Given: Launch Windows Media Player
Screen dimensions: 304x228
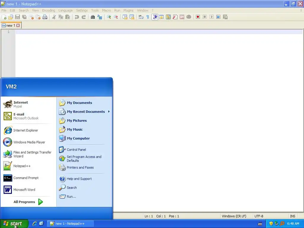Looking at the screenshot, I should [x=28, y=142].
